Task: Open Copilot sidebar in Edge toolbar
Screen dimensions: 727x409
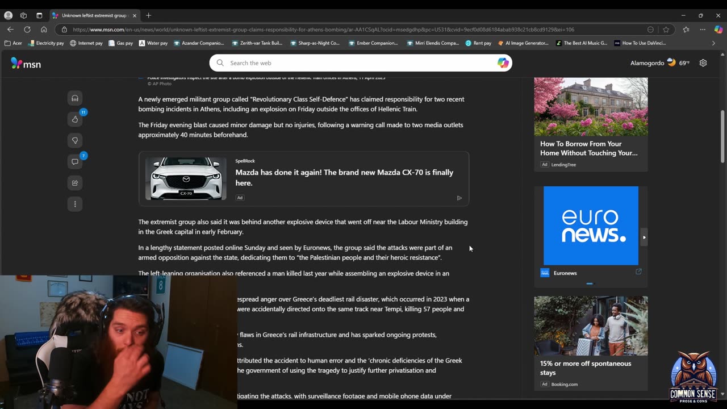Action: [718, 30]
